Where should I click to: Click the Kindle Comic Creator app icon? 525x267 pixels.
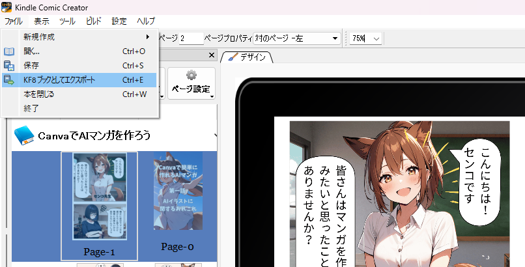tap(7, 7)
